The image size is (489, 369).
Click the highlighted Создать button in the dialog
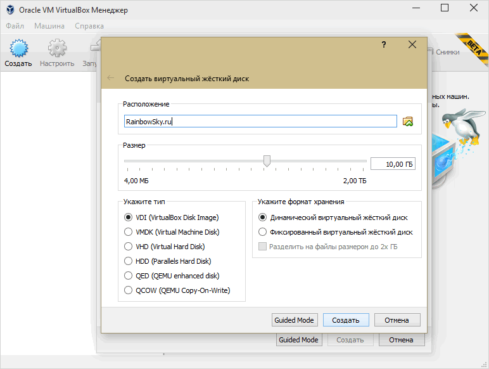(346, 320)
